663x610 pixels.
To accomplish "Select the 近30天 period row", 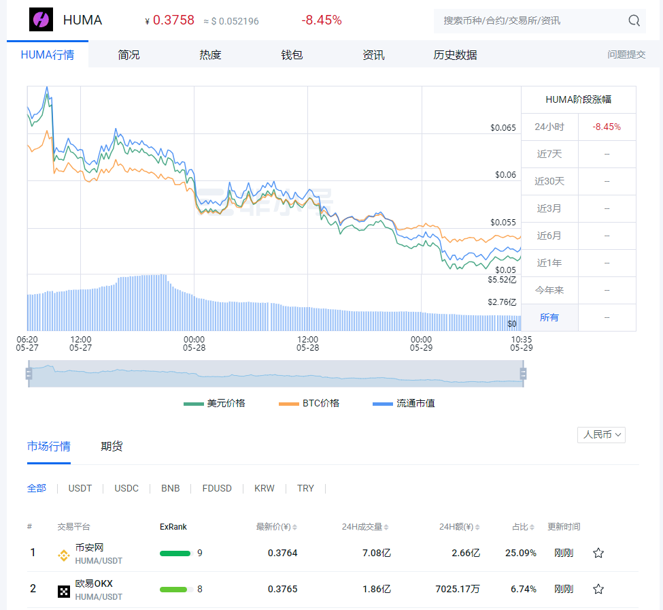I will (579, 181).
